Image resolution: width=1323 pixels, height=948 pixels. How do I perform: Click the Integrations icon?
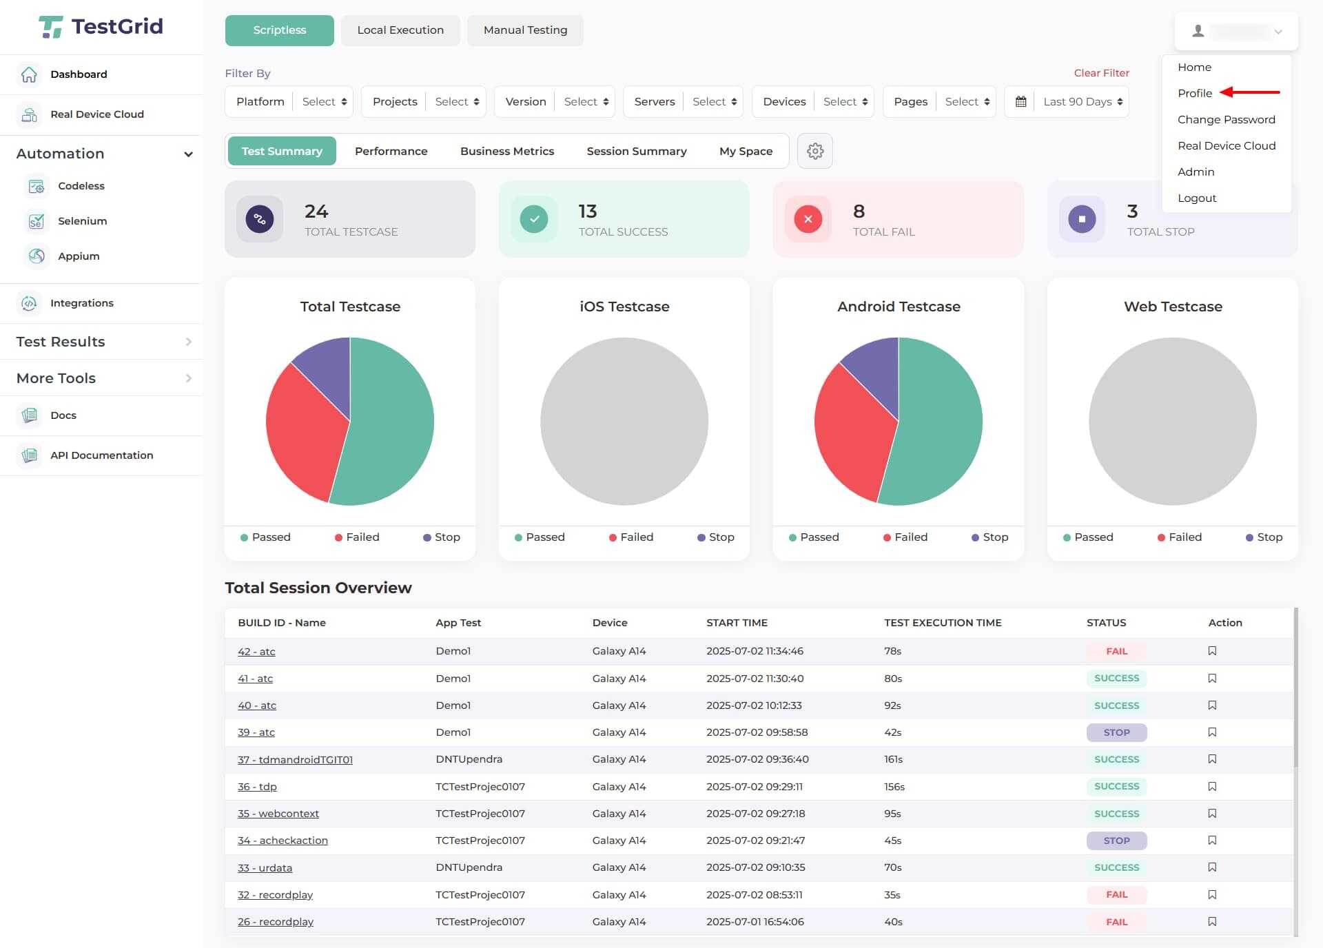(x=29, y=303)
